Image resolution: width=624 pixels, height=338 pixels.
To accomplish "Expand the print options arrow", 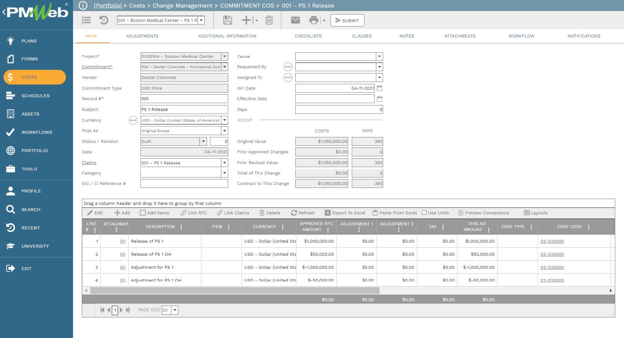I will pos(324,21).
